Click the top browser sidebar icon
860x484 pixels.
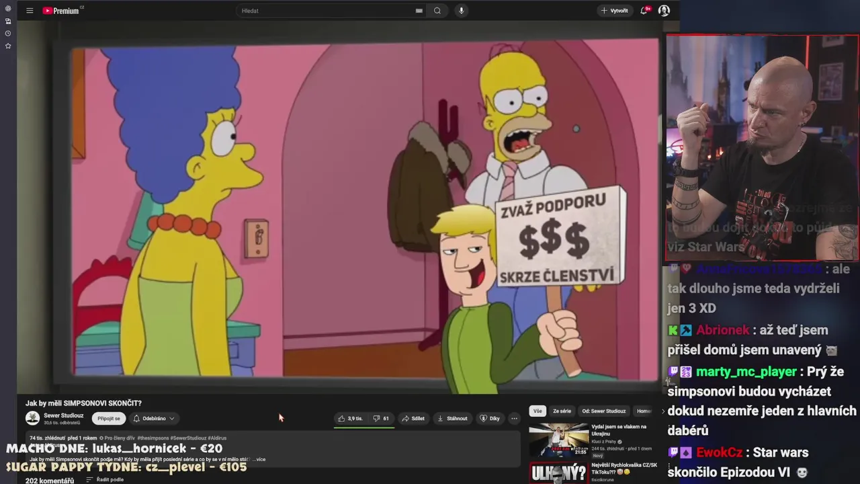(8, 9)
